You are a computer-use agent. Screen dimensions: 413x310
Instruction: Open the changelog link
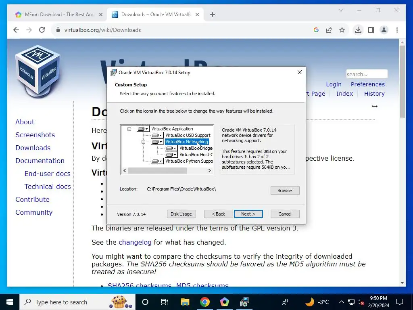(x=135, y=242)
